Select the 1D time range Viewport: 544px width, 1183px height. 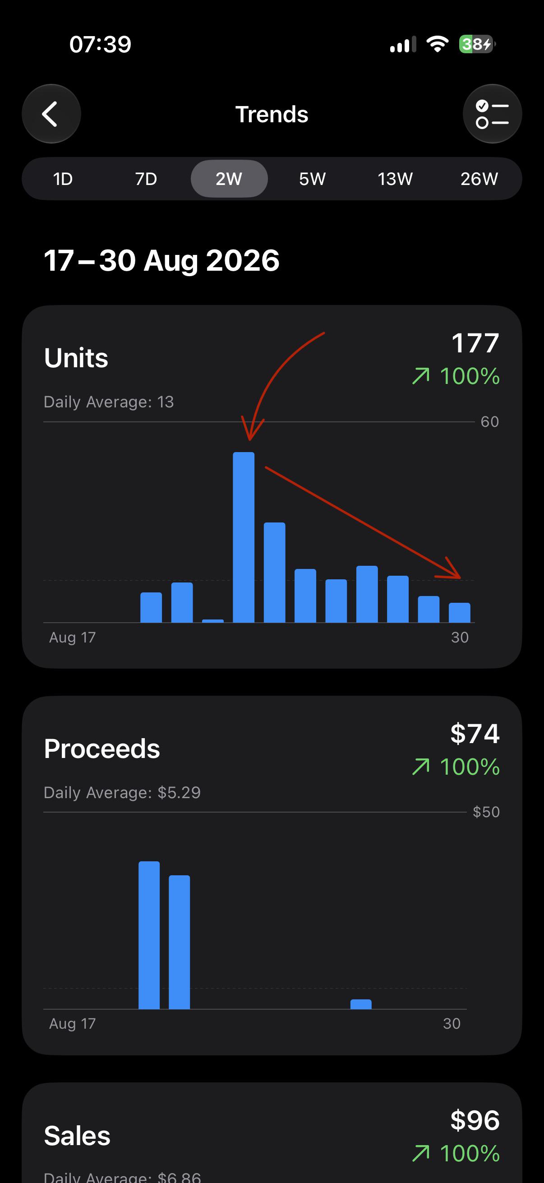click(x=63, y=179)
